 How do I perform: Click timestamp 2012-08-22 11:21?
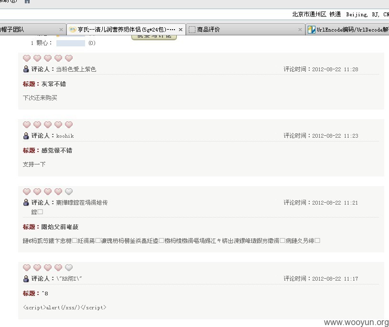tap(335, 203)
